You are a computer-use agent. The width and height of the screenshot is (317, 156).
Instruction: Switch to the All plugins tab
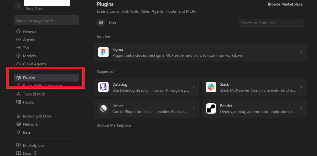coord(101,23)
